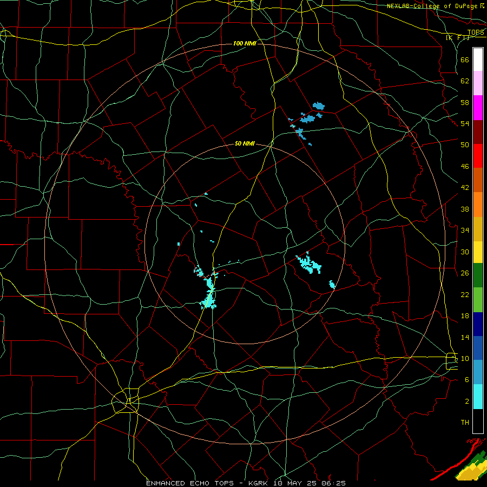
Task: Click legend value 10
Action: (465, 358)
